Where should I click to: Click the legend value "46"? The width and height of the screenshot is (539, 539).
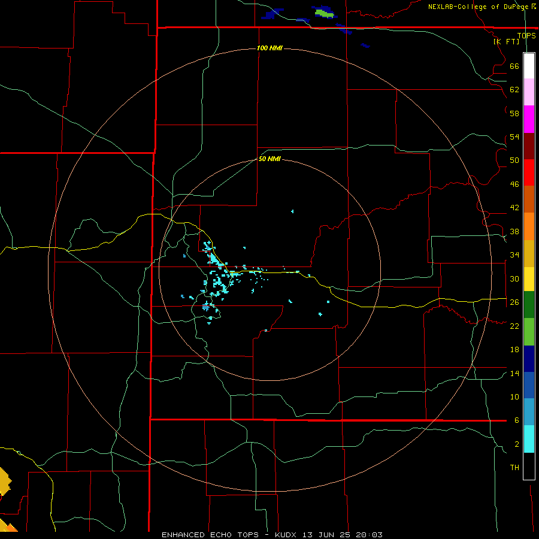pos(514,184)
